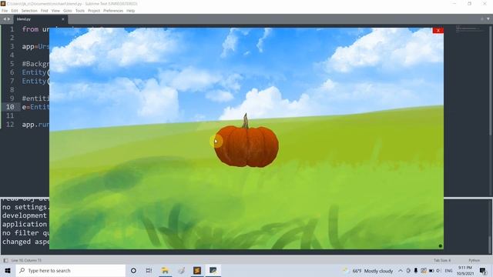Image resolution: width=493 pixels, height=277 pixels.
Task: Close the Ursina game window with red X
Action: [x=438, y=31]
